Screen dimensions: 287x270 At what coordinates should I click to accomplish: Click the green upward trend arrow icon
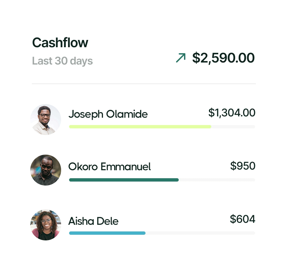coord(181,58)
